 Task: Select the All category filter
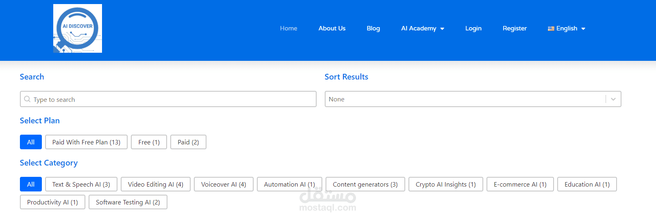coord(31,184)
